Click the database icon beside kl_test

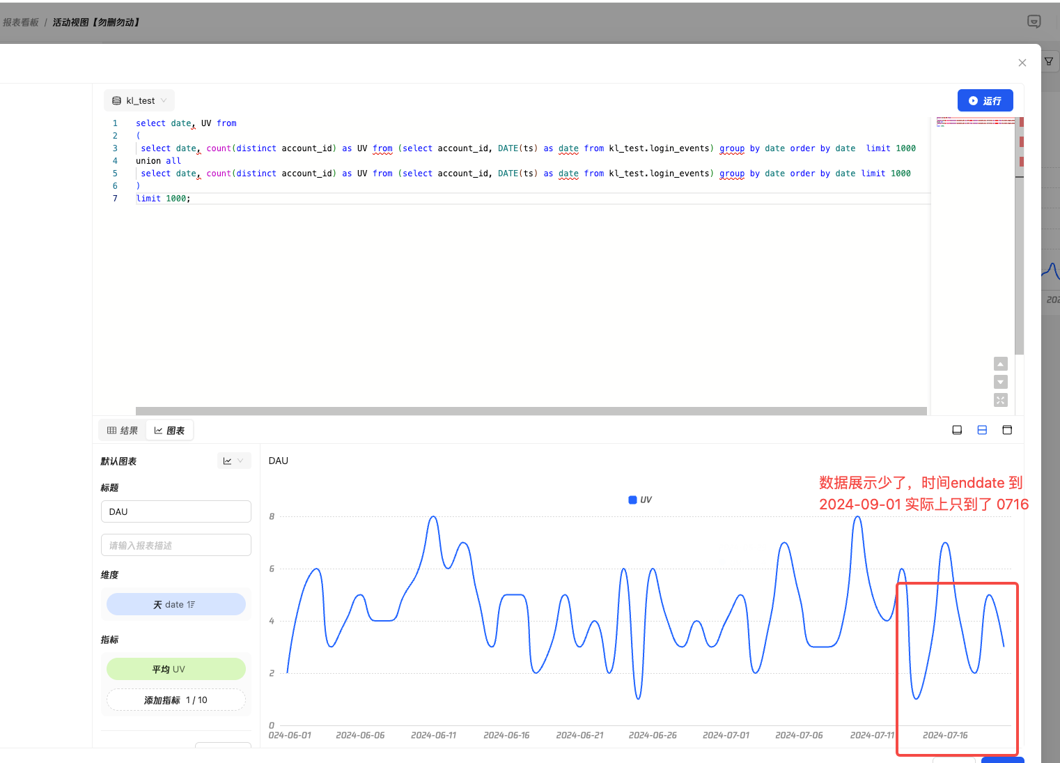[x=116, y=100]
